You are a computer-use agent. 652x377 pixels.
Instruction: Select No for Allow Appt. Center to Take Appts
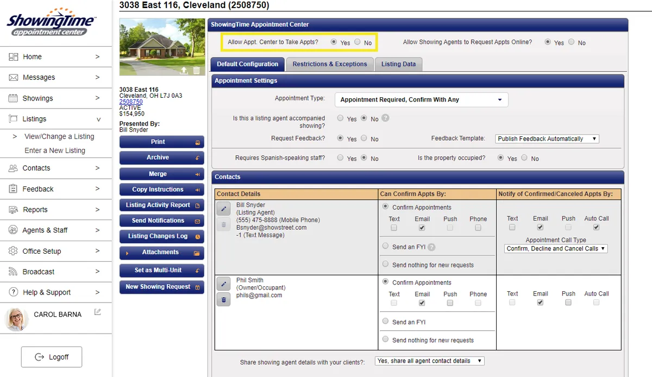point(357,42)
